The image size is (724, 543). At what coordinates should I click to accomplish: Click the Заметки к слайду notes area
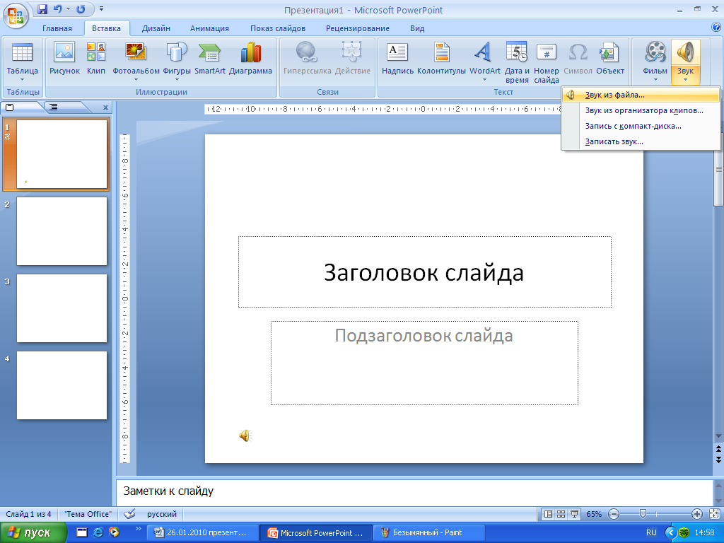tap(414, 491)
